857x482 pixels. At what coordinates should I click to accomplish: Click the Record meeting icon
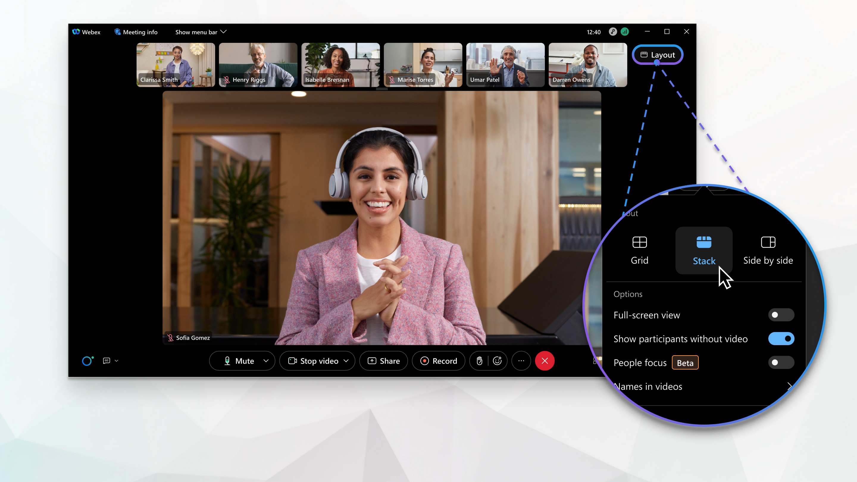point(439,361)
